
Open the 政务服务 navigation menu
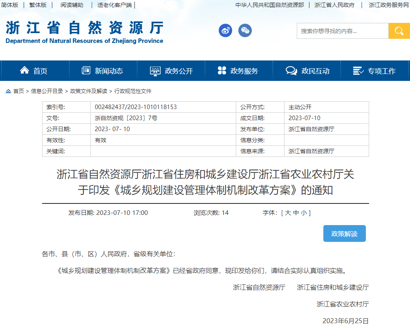(x=238, y=71)
